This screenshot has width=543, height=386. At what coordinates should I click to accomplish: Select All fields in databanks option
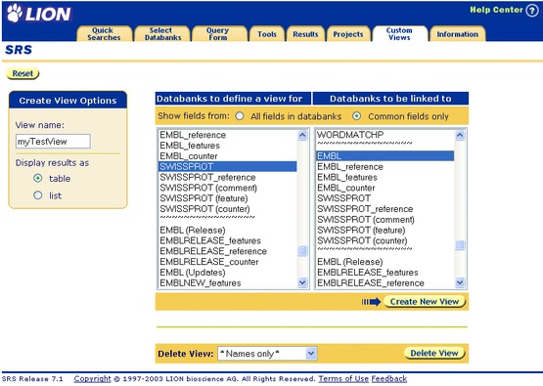pos(240,116)
